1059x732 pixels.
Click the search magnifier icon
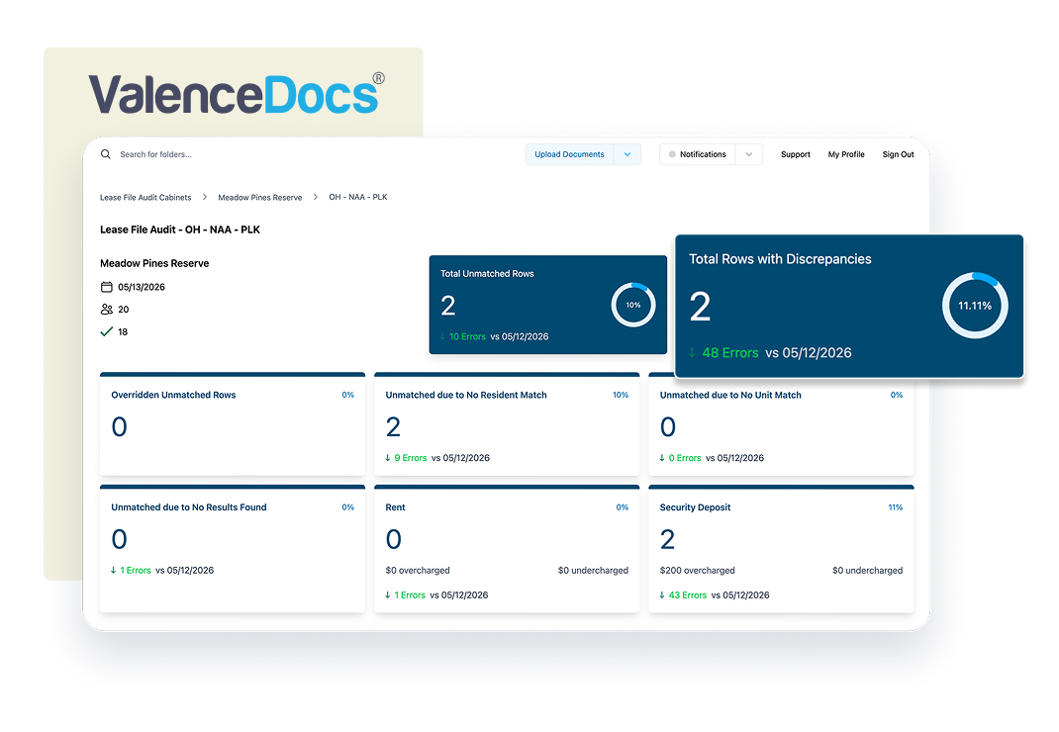[105, 154]
